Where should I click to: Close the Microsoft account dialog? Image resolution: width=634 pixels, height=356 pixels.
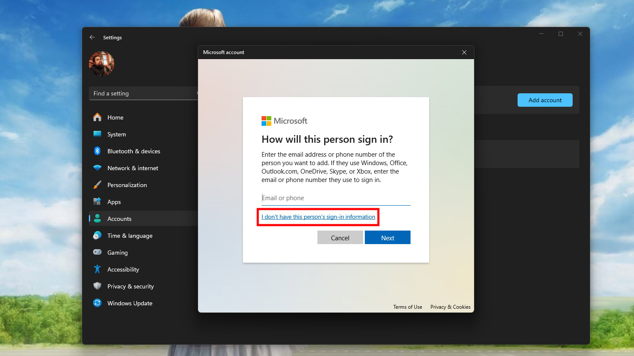click(x=464, y=52)
